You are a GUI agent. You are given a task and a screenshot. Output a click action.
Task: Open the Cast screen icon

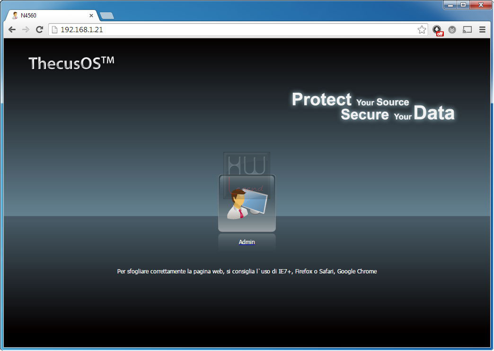coord(467,30)
